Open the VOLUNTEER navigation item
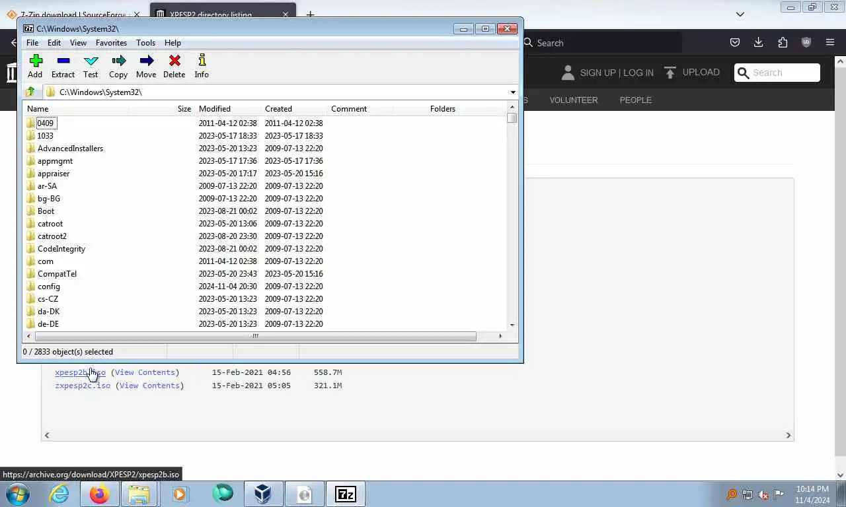The image size is (846, 507). [x=574, y=100]
